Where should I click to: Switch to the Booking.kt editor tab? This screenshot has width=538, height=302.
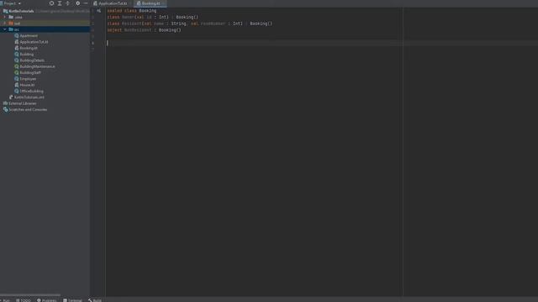pyautogui.click(x=150, y=3)
